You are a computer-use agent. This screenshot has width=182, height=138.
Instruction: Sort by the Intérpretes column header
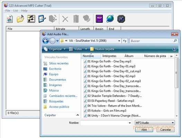(112, 56)
